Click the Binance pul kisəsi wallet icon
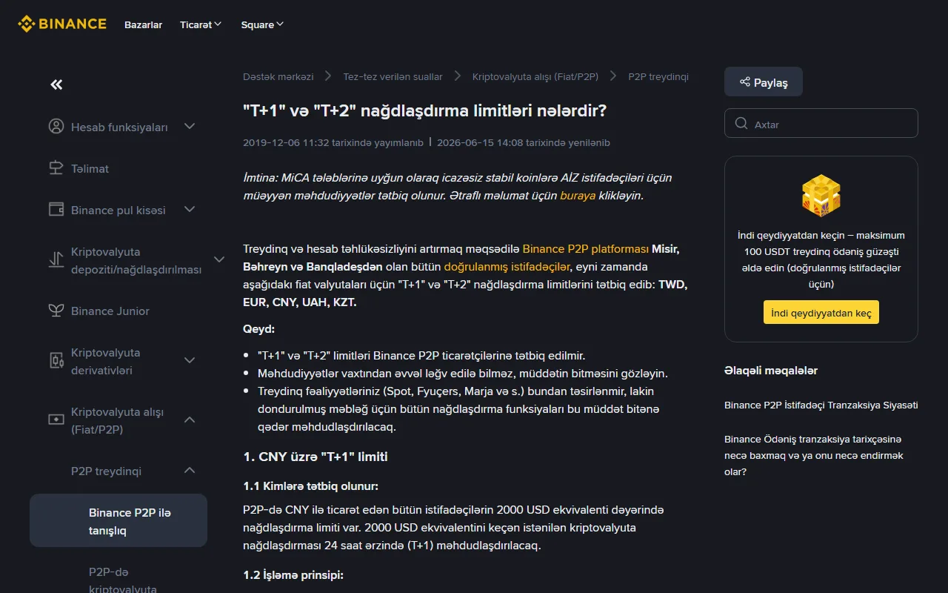This screenshot has height=593, width=948. click(x=56, y=210)
